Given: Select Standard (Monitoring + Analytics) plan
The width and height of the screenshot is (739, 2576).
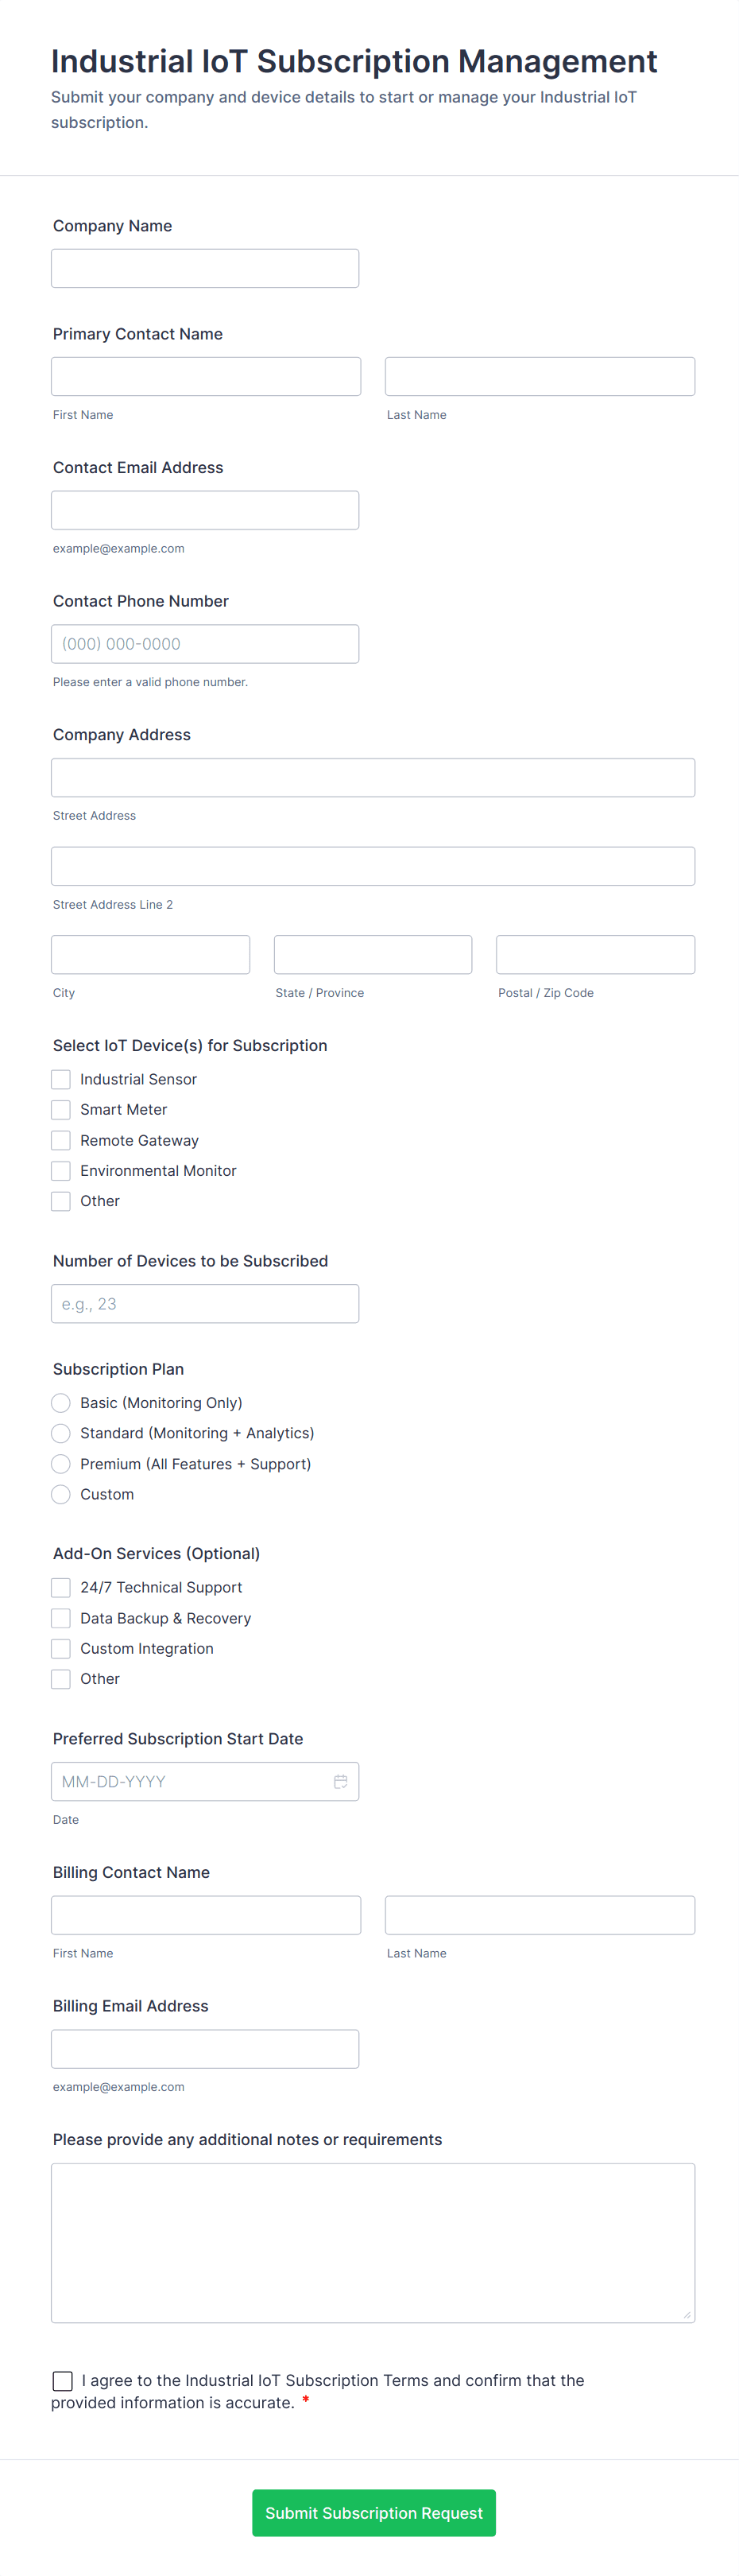Looking at the screenshot, I should [61, 1433].
